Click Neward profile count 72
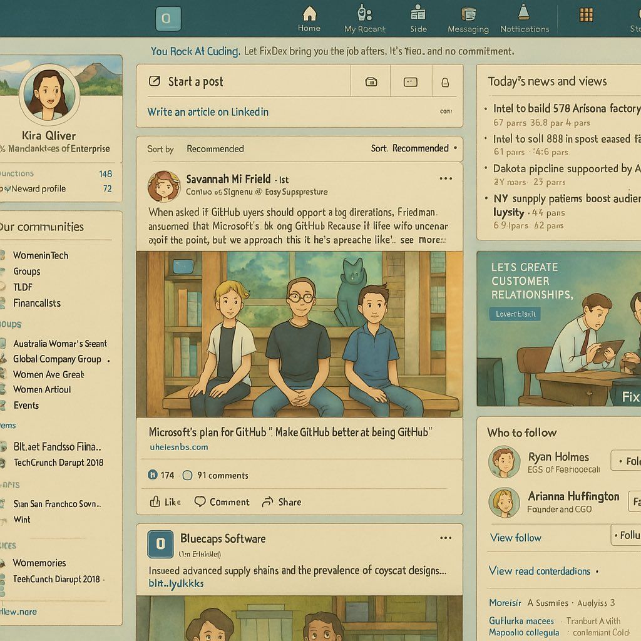Screen dimensions: 641x641 pos(107,188)
